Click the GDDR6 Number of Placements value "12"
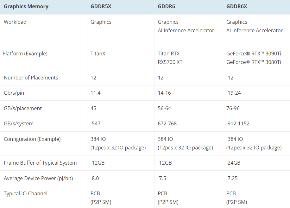290x208 pixels. pos(161,78)
